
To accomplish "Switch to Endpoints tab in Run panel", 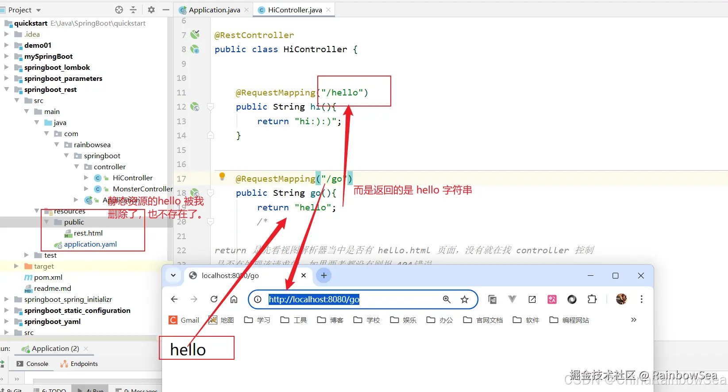I will (x=79, y=364).
